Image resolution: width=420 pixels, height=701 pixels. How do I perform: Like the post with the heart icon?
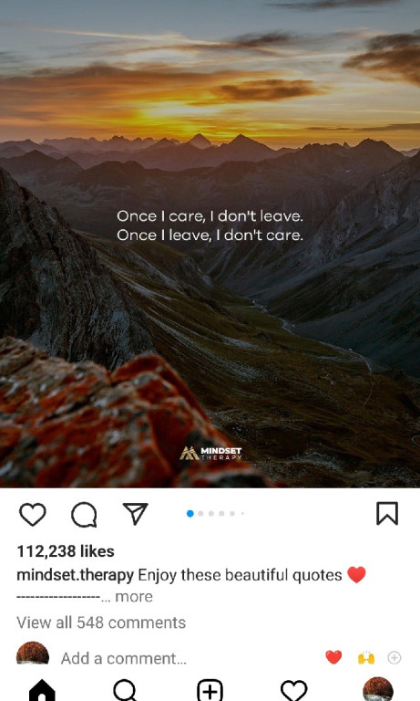pos(33,514)
